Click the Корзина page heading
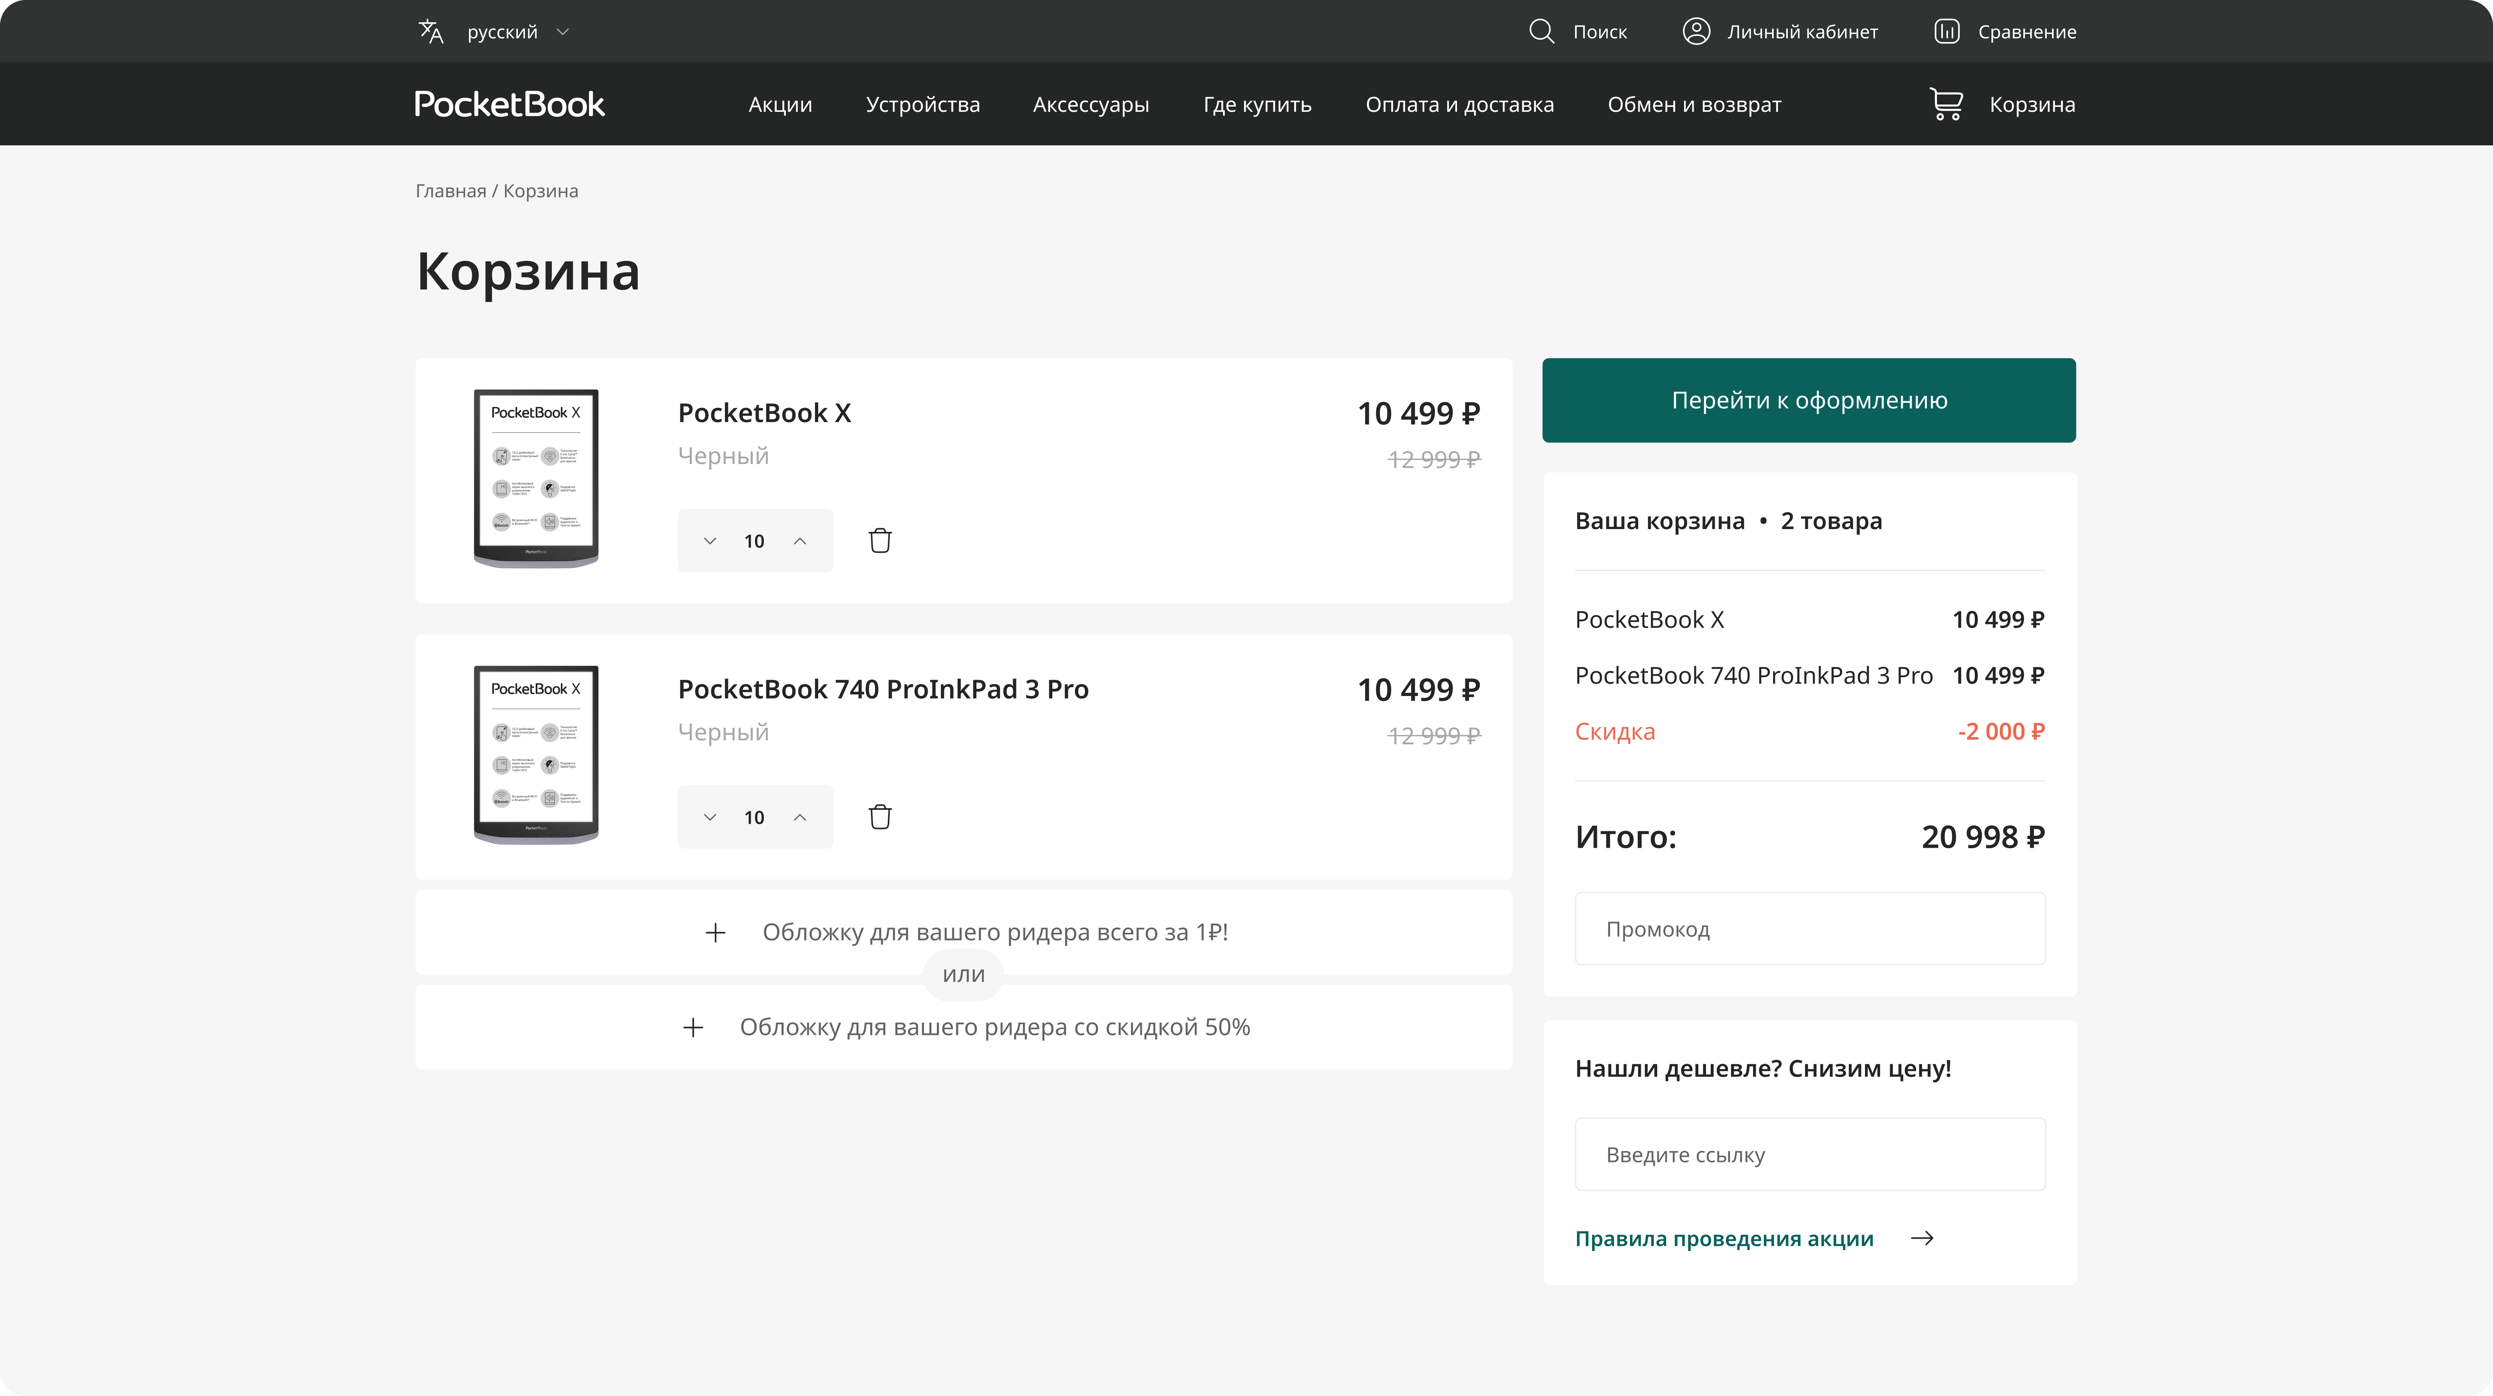 [529, 272]
